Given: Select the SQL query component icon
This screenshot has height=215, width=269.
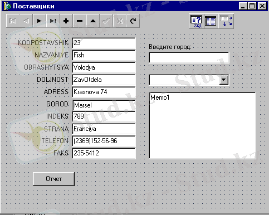Looking at the screenshot, I should click(196, 21).
